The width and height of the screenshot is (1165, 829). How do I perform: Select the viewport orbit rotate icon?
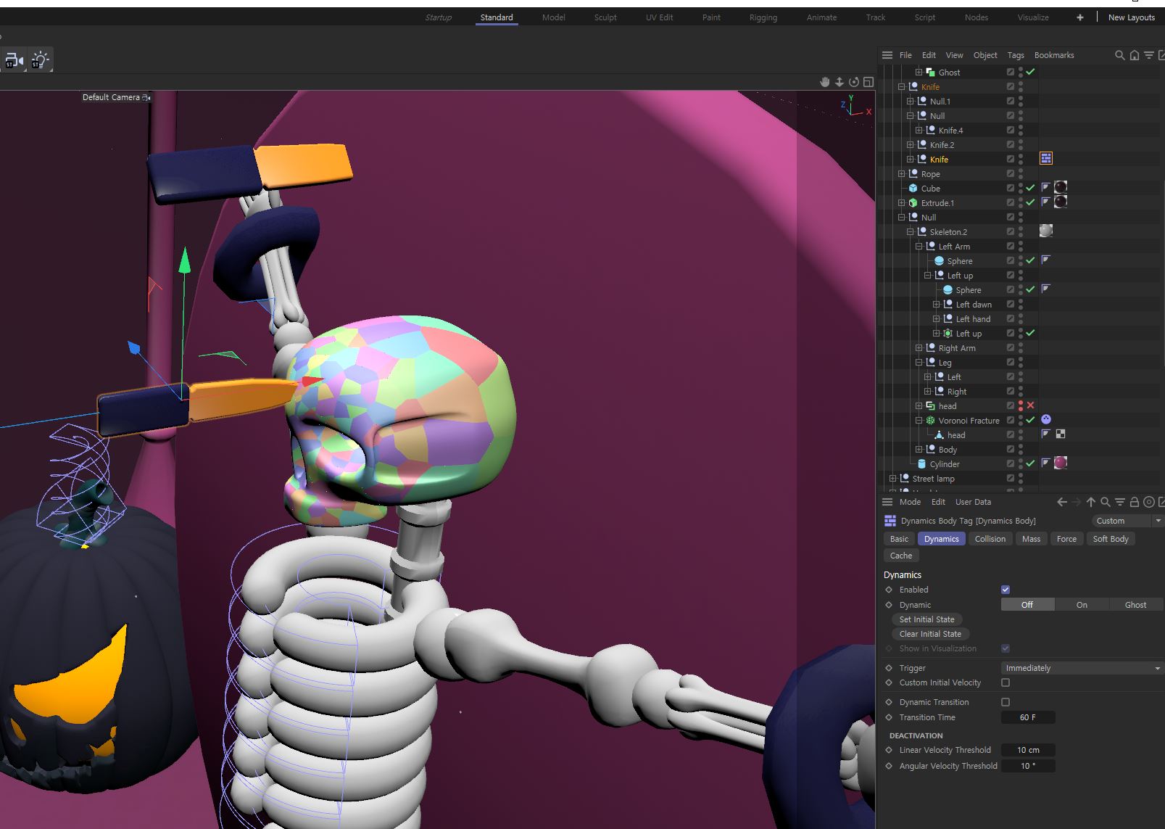pos(854,82)
